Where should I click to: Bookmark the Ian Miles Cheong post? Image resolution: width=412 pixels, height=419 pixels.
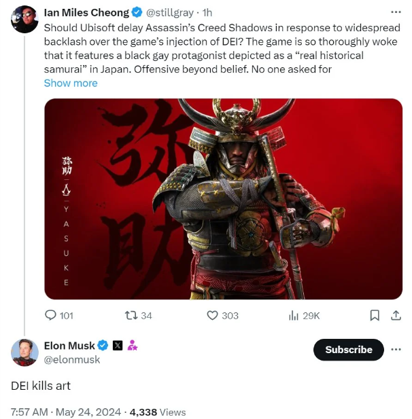coord(375,316)
